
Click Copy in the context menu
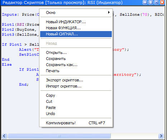[76, 95]
